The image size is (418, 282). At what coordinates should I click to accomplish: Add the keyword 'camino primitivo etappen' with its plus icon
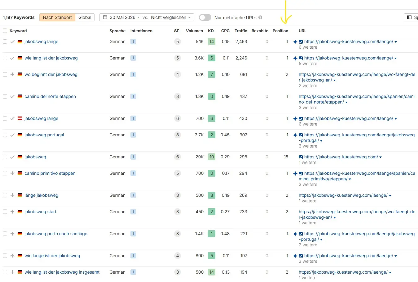pyautogui.click(x=12, y=173)
